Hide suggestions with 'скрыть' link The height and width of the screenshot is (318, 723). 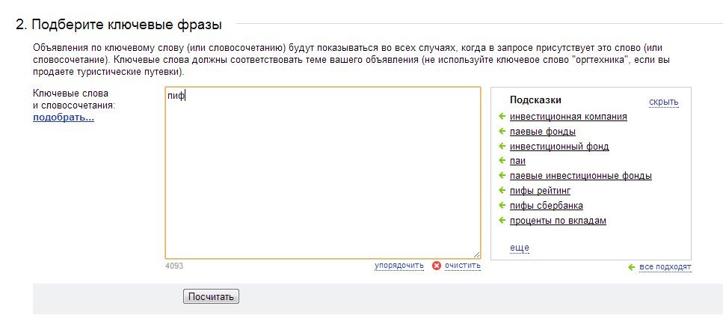coord(663,102)
